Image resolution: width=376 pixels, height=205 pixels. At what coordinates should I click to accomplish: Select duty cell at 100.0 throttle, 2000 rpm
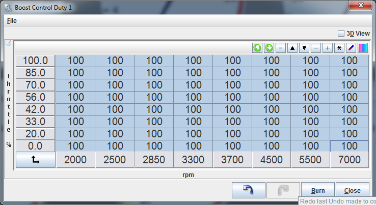75,61
